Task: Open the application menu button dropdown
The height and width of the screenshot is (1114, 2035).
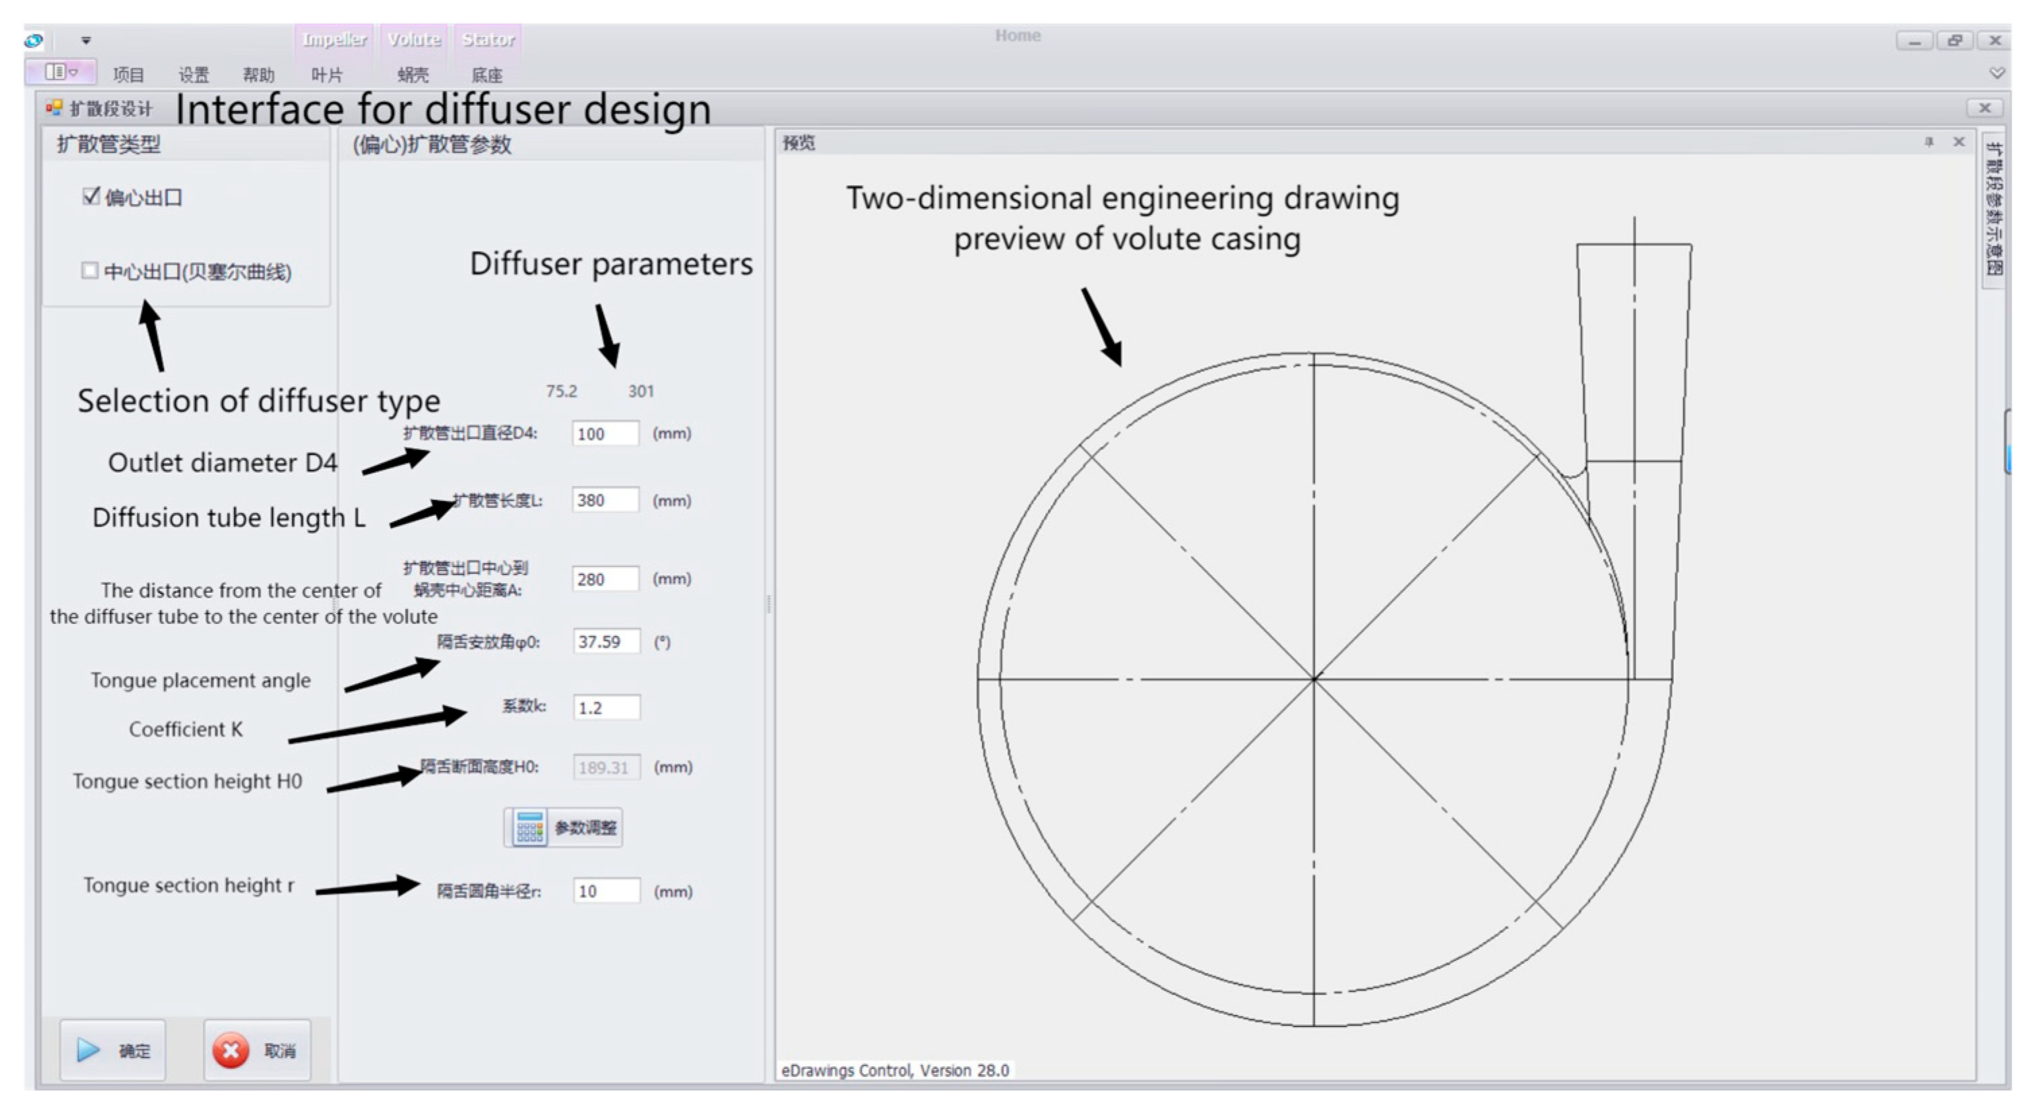Action: (61, 73)
